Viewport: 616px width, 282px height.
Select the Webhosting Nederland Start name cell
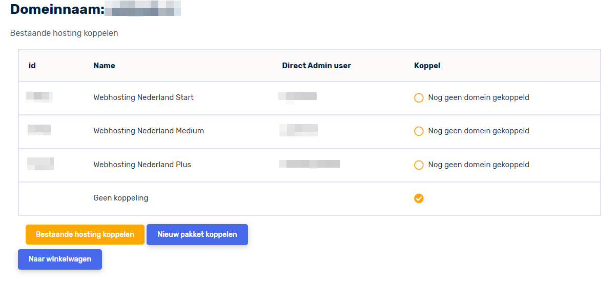(143, 97)
